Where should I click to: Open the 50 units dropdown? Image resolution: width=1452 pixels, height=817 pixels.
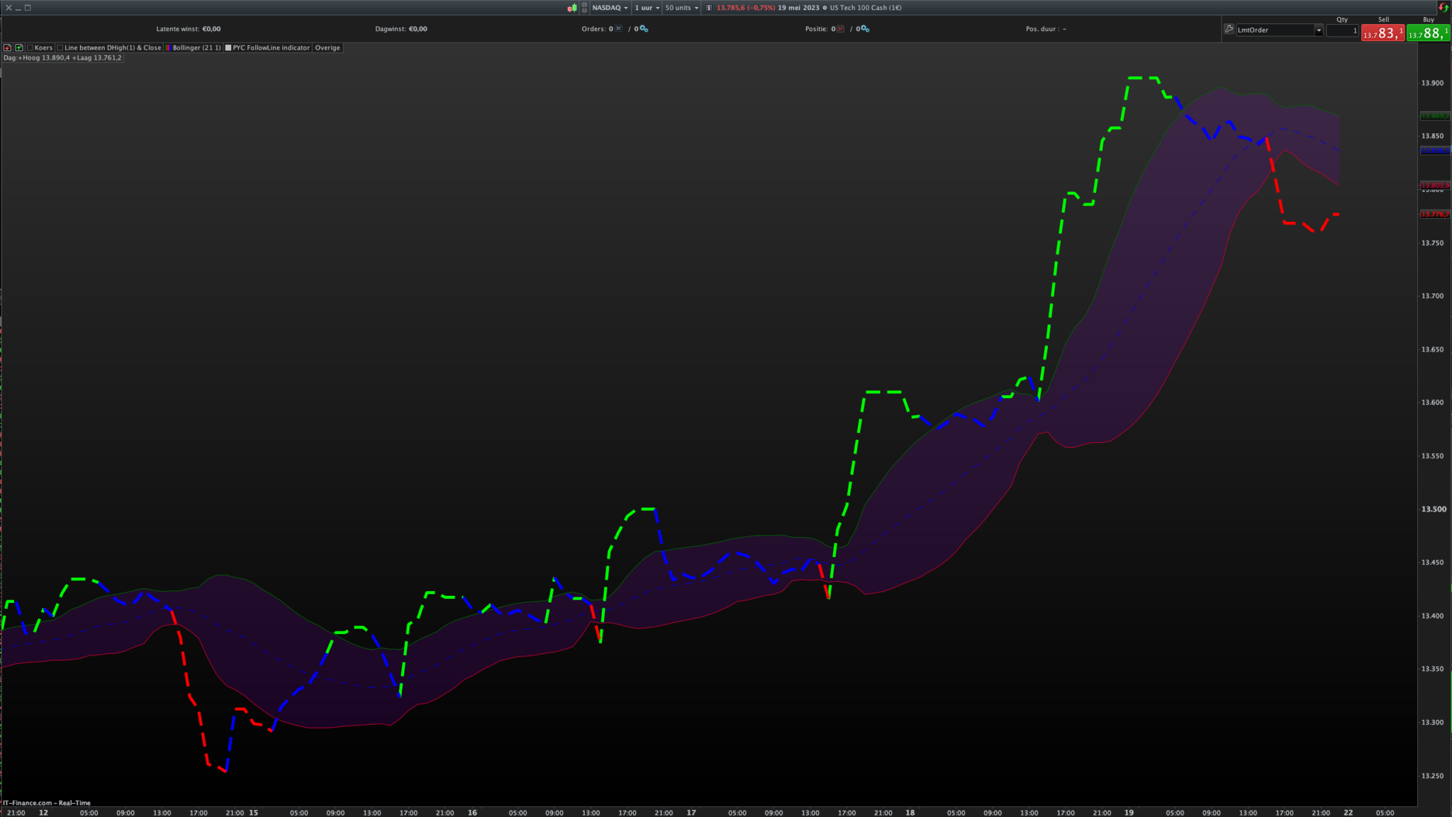click(x=681, y=8)
